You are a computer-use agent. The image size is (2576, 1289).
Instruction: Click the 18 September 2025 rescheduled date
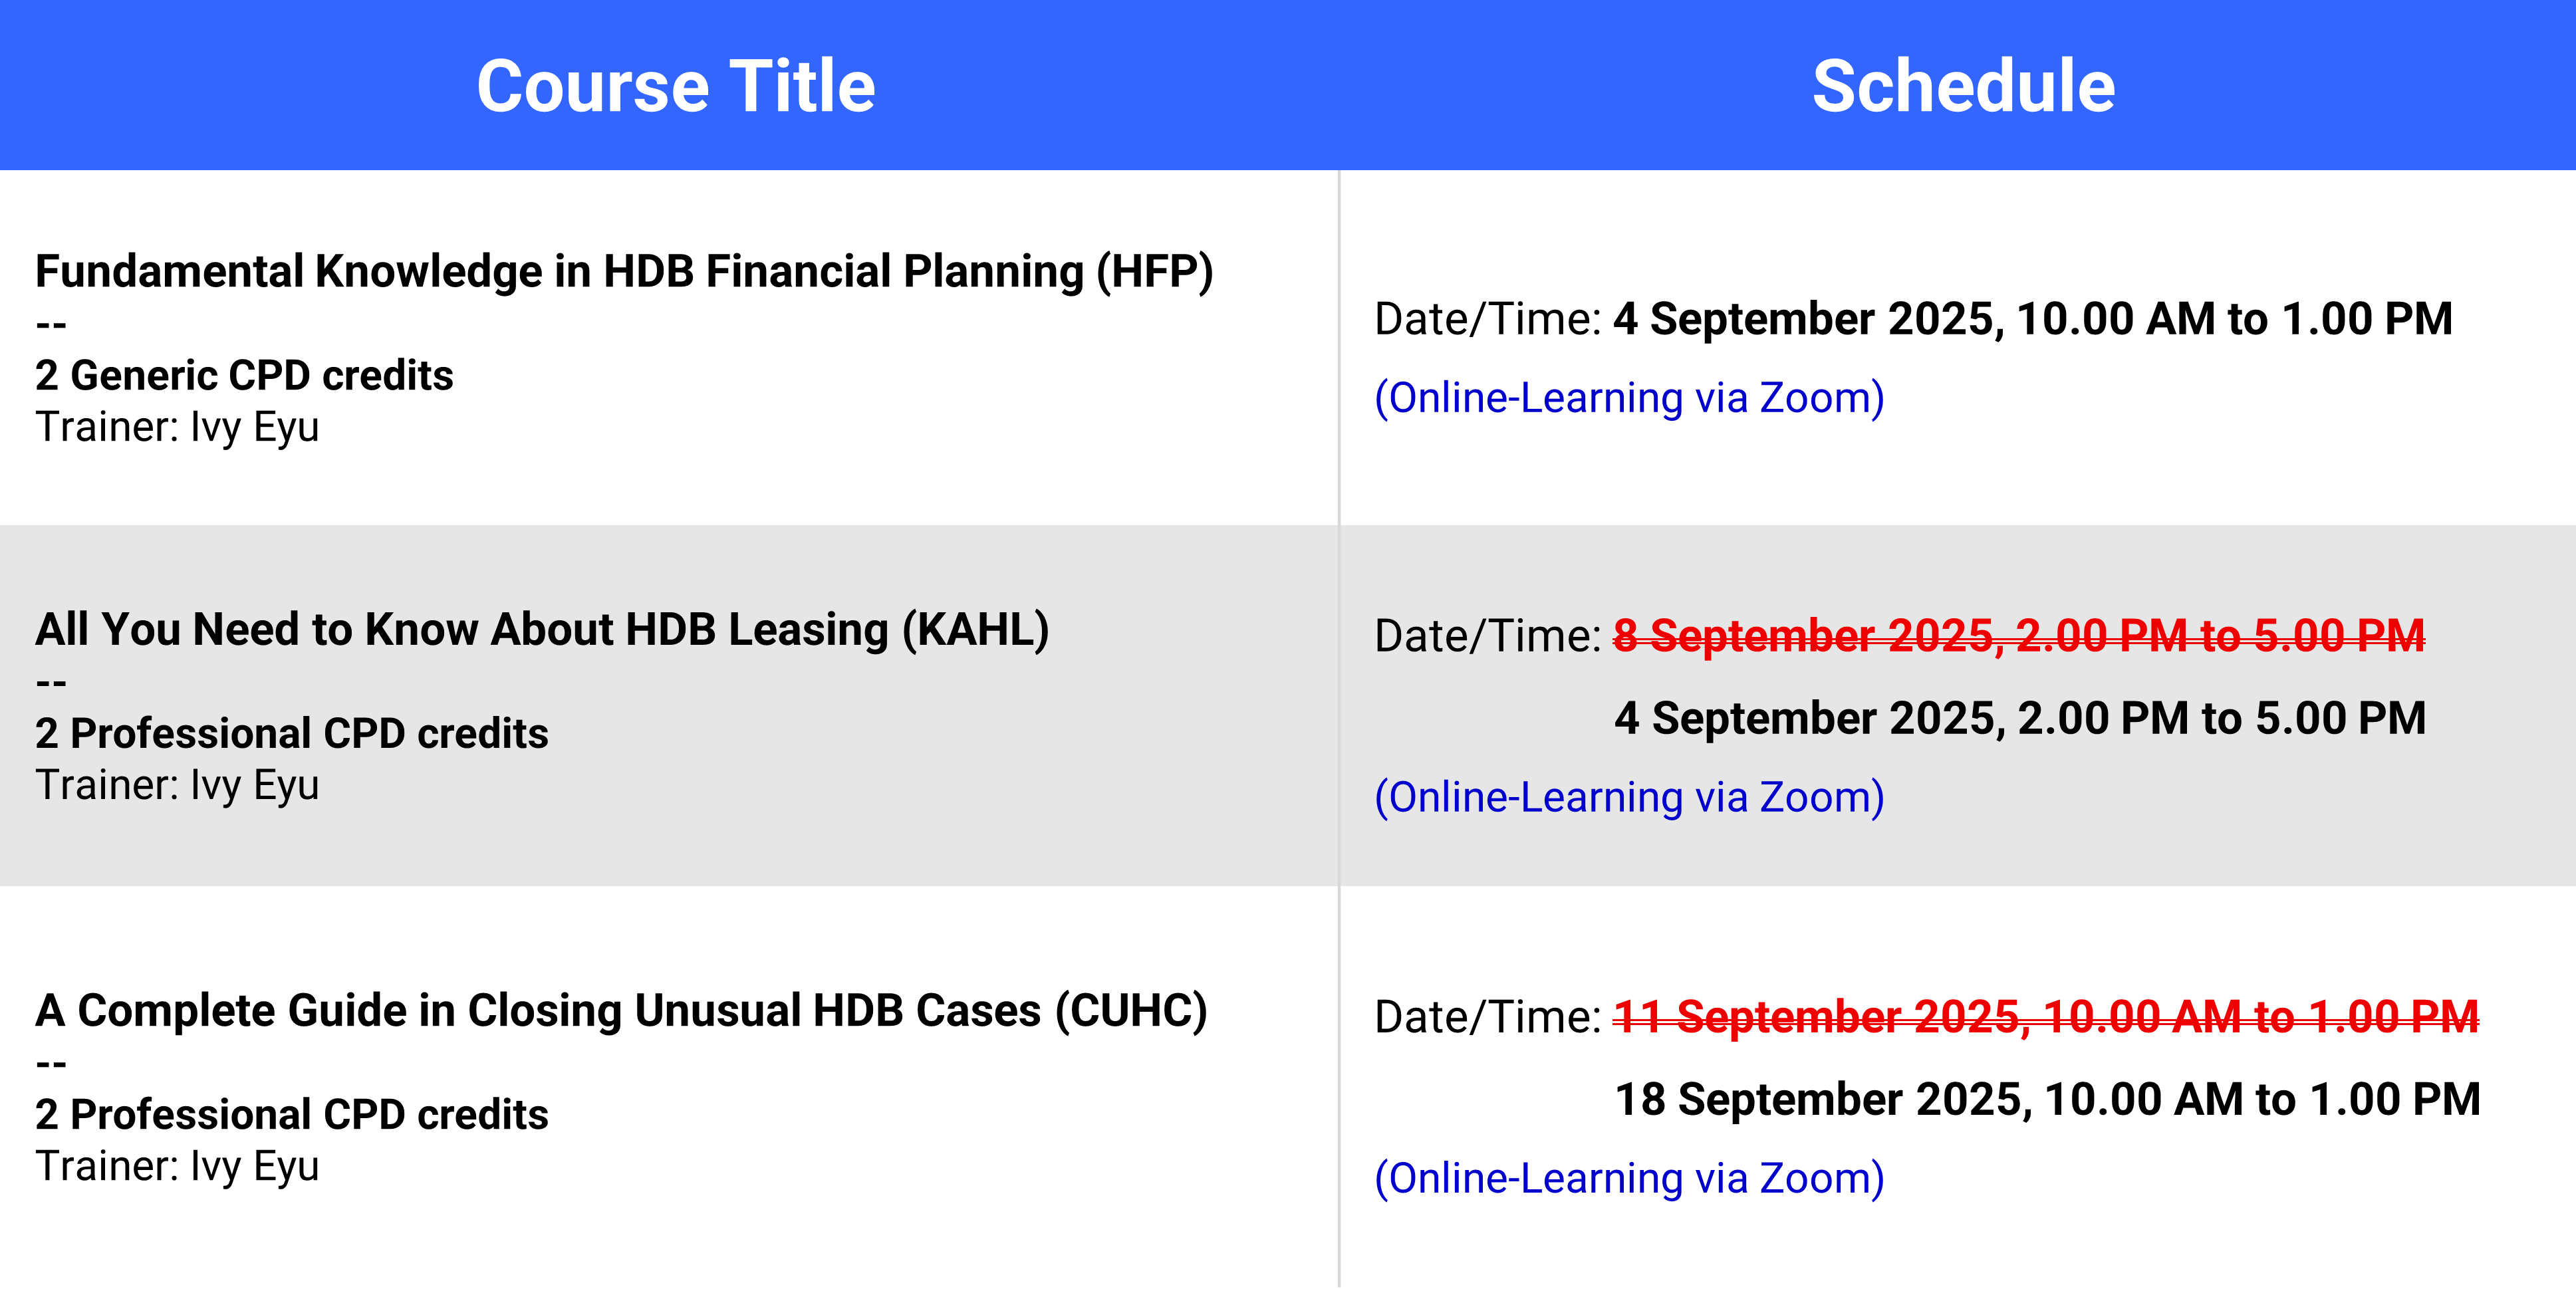2048,1100
